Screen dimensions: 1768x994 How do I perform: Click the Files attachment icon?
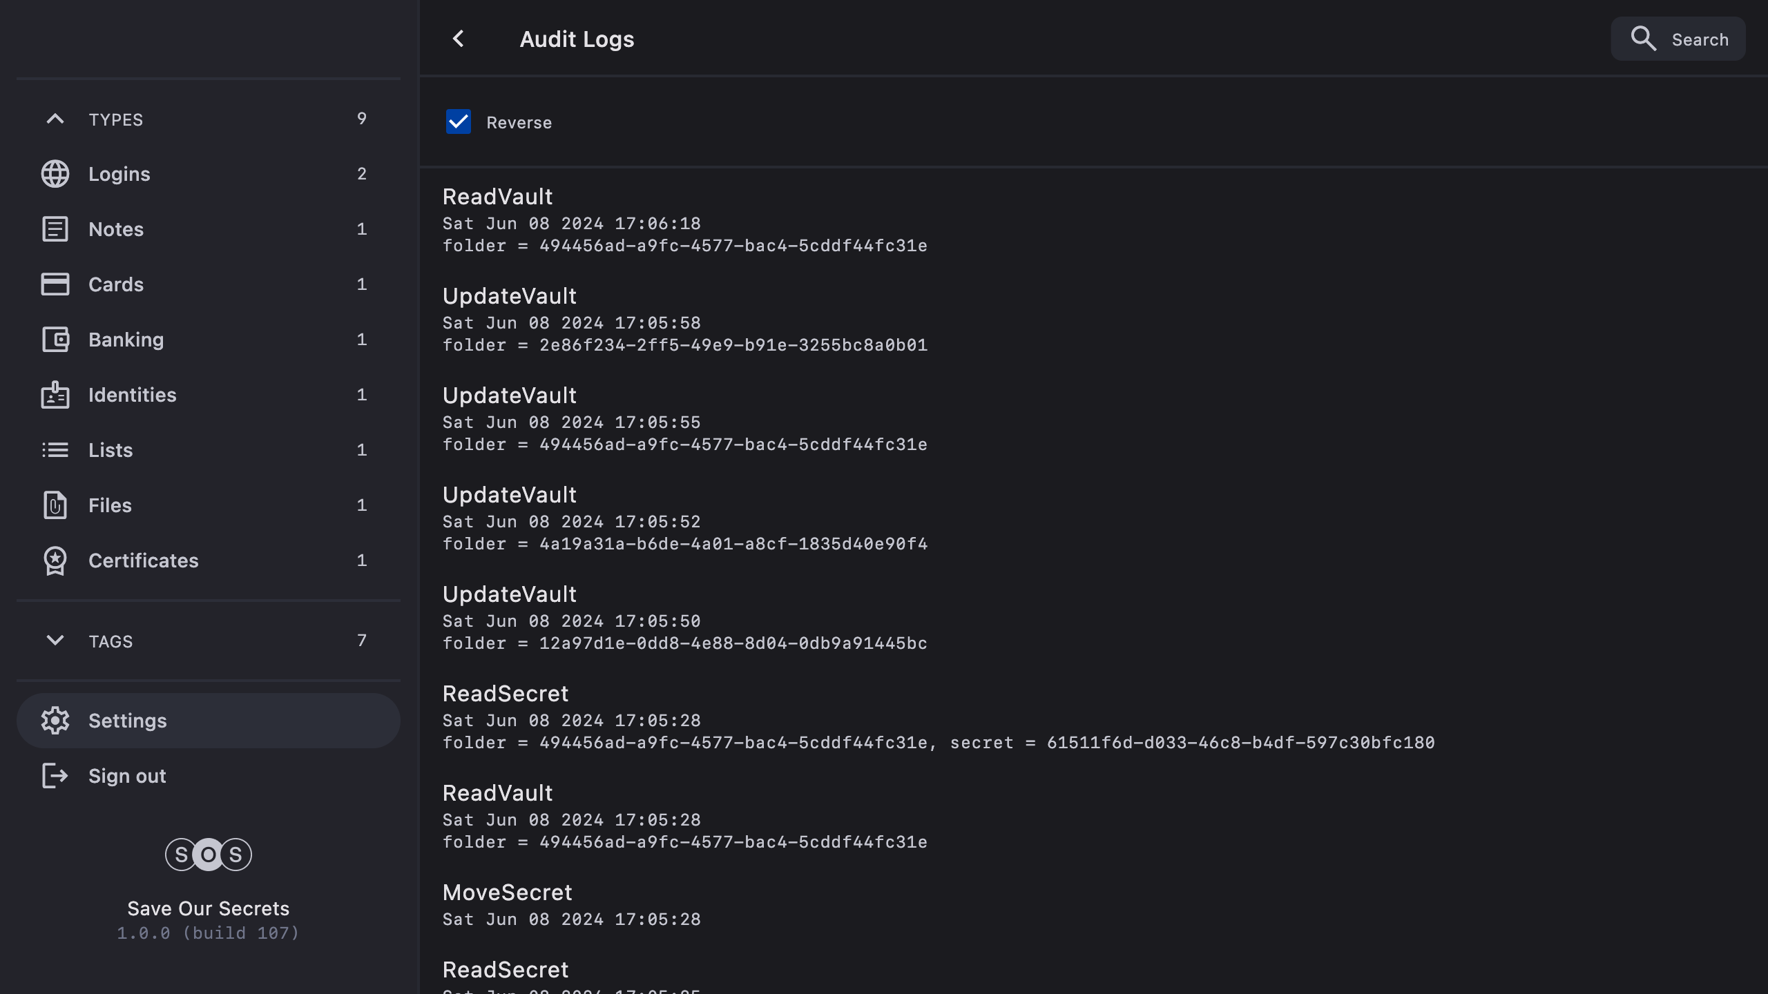coord(55,505)
